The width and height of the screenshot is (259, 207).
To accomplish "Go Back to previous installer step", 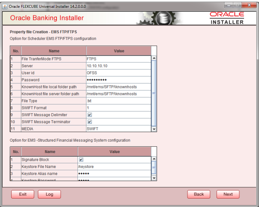I will [x=199, y=194].
